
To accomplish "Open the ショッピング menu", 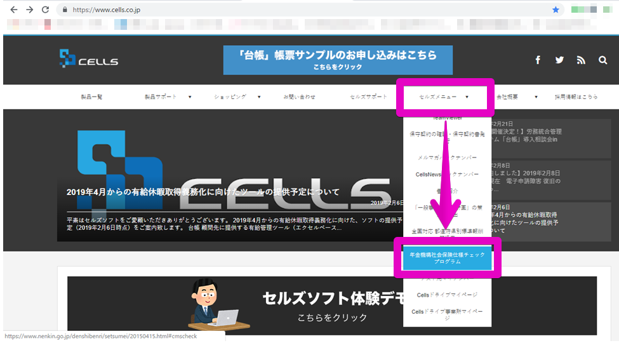I will (230, 97).
